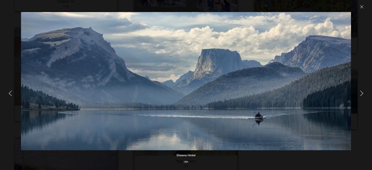The width and height of the screenshot is (372, 170).
Task: Click the kayaker on the lake in photo
Action: [x=258, y=116]
